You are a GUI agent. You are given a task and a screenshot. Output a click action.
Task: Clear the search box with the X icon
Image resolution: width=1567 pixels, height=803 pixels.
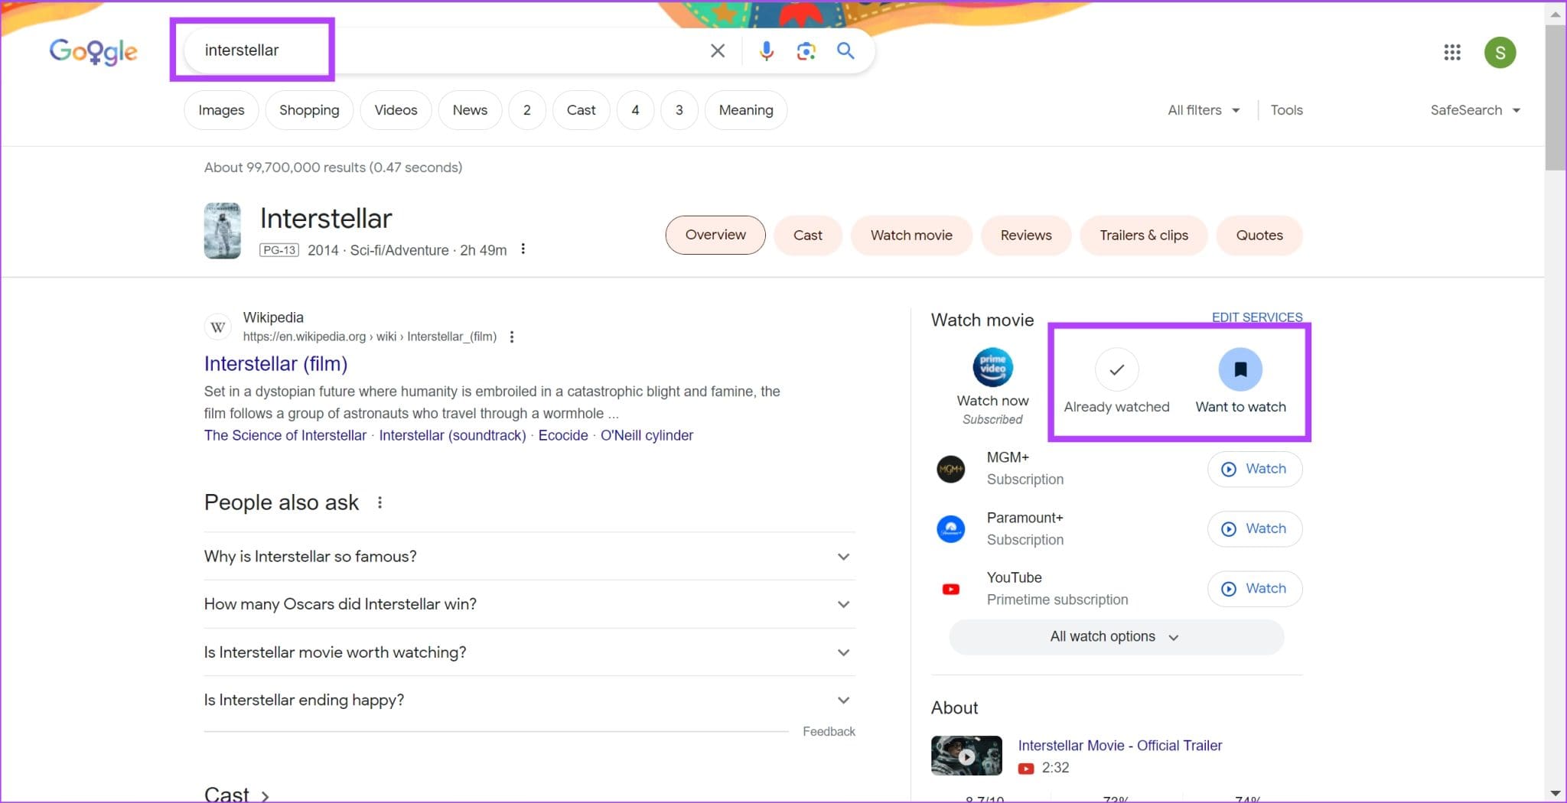717,50
